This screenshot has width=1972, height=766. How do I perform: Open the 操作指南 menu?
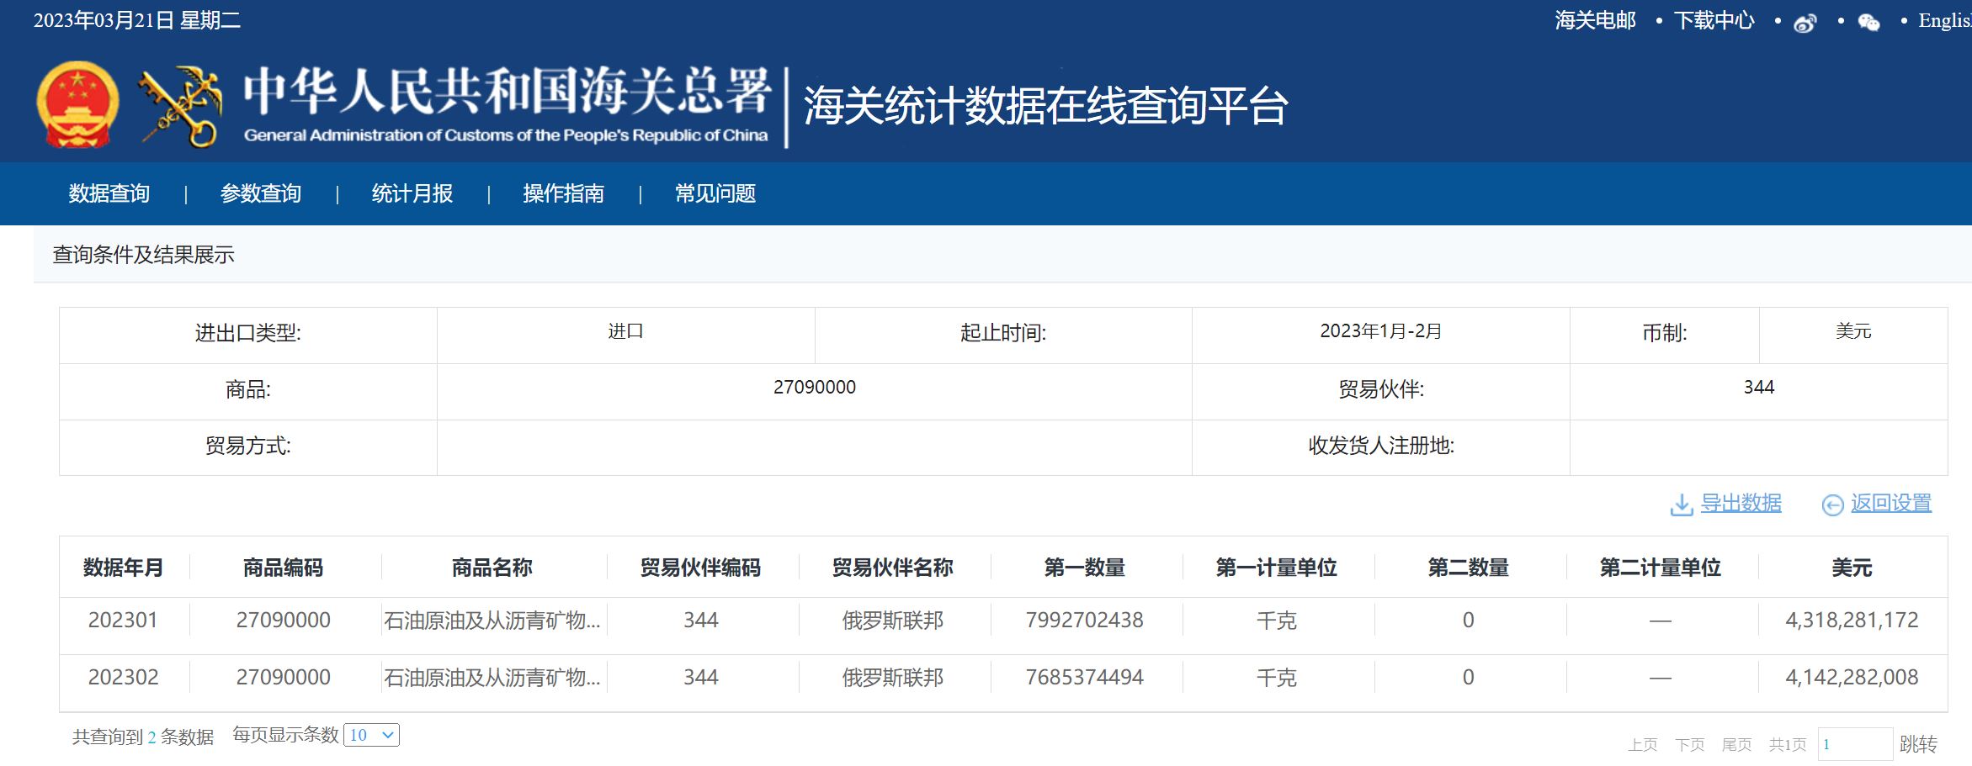pyautogui.click(x=564, y=193)
